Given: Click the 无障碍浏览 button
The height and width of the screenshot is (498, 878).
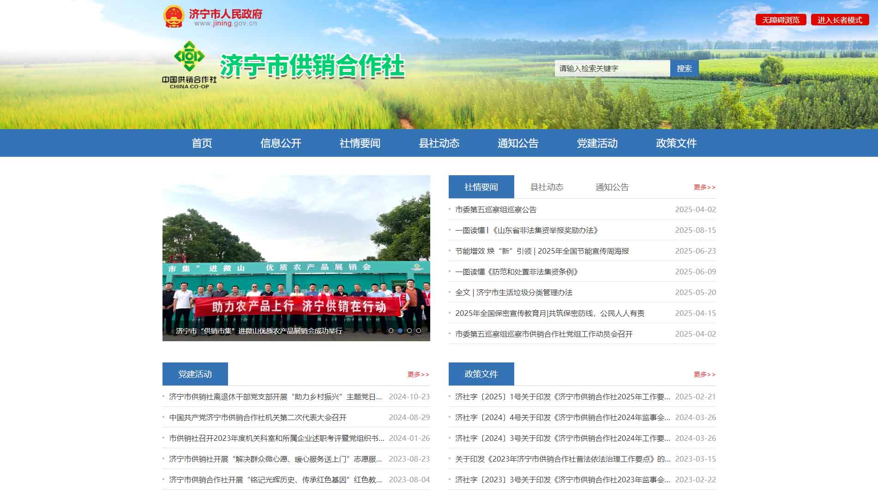Looking at the screenshot, I should [x=781, y=20].
